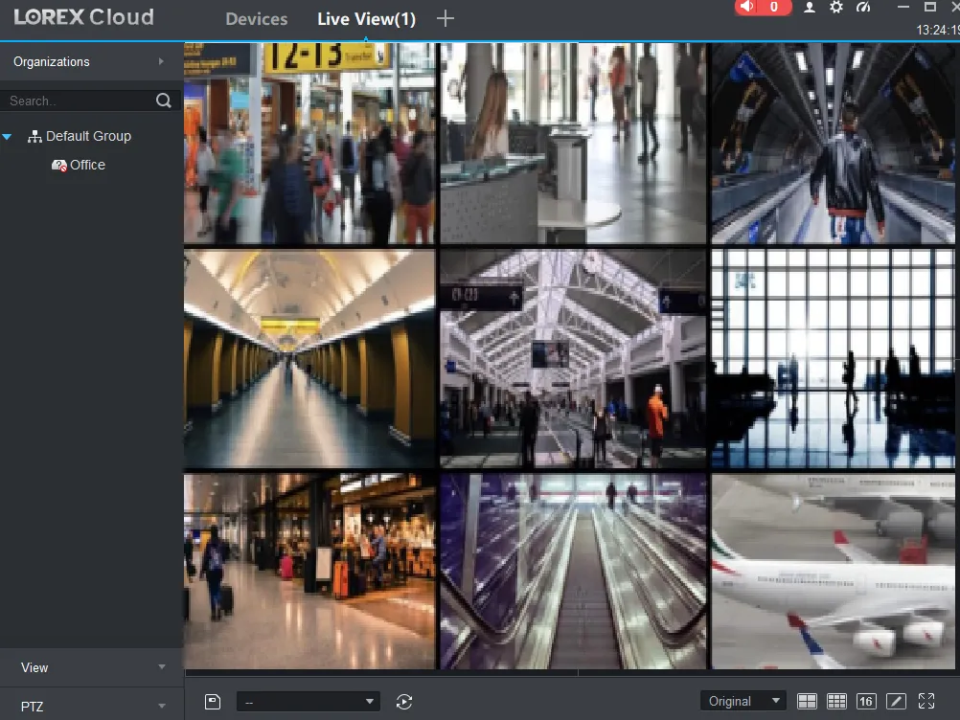Collapse the Default Group tree
Image resolution: width=960 pixels, height=720 pixels.
point(8,136)
